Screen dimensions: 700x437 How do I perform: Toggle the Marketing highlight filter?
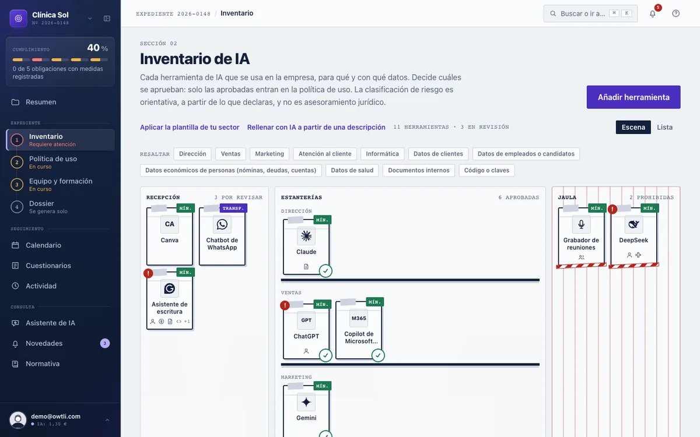pos(269,154)
